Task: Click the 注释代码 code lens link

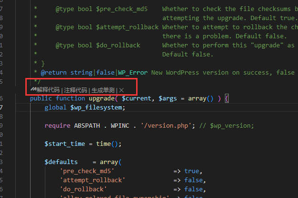Action: click(75, 90)
